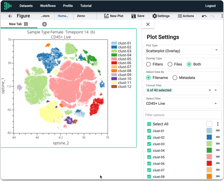Viewport: 224px width, 181px height.
Task: Click the Save floppy disk icon
Action: point(133,16)
